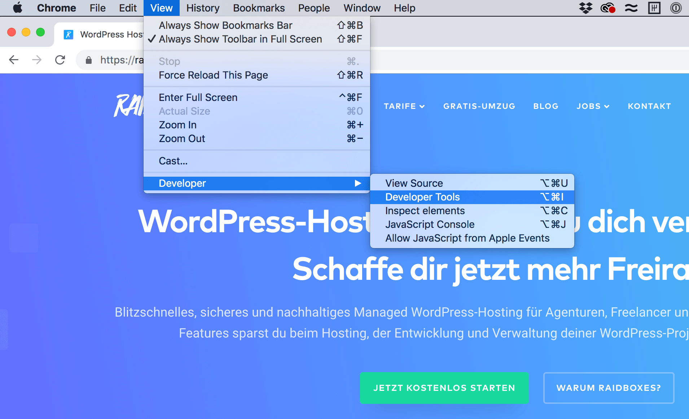Select Developer Tools from the submenu
This screenshot has width=689, height=419.
422,197
